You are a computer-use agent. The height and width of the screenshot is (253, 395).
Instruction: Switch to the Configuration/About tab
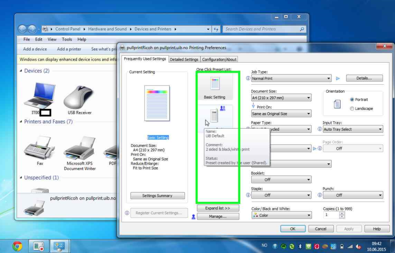pyautogui.click(x=219, y=59)
